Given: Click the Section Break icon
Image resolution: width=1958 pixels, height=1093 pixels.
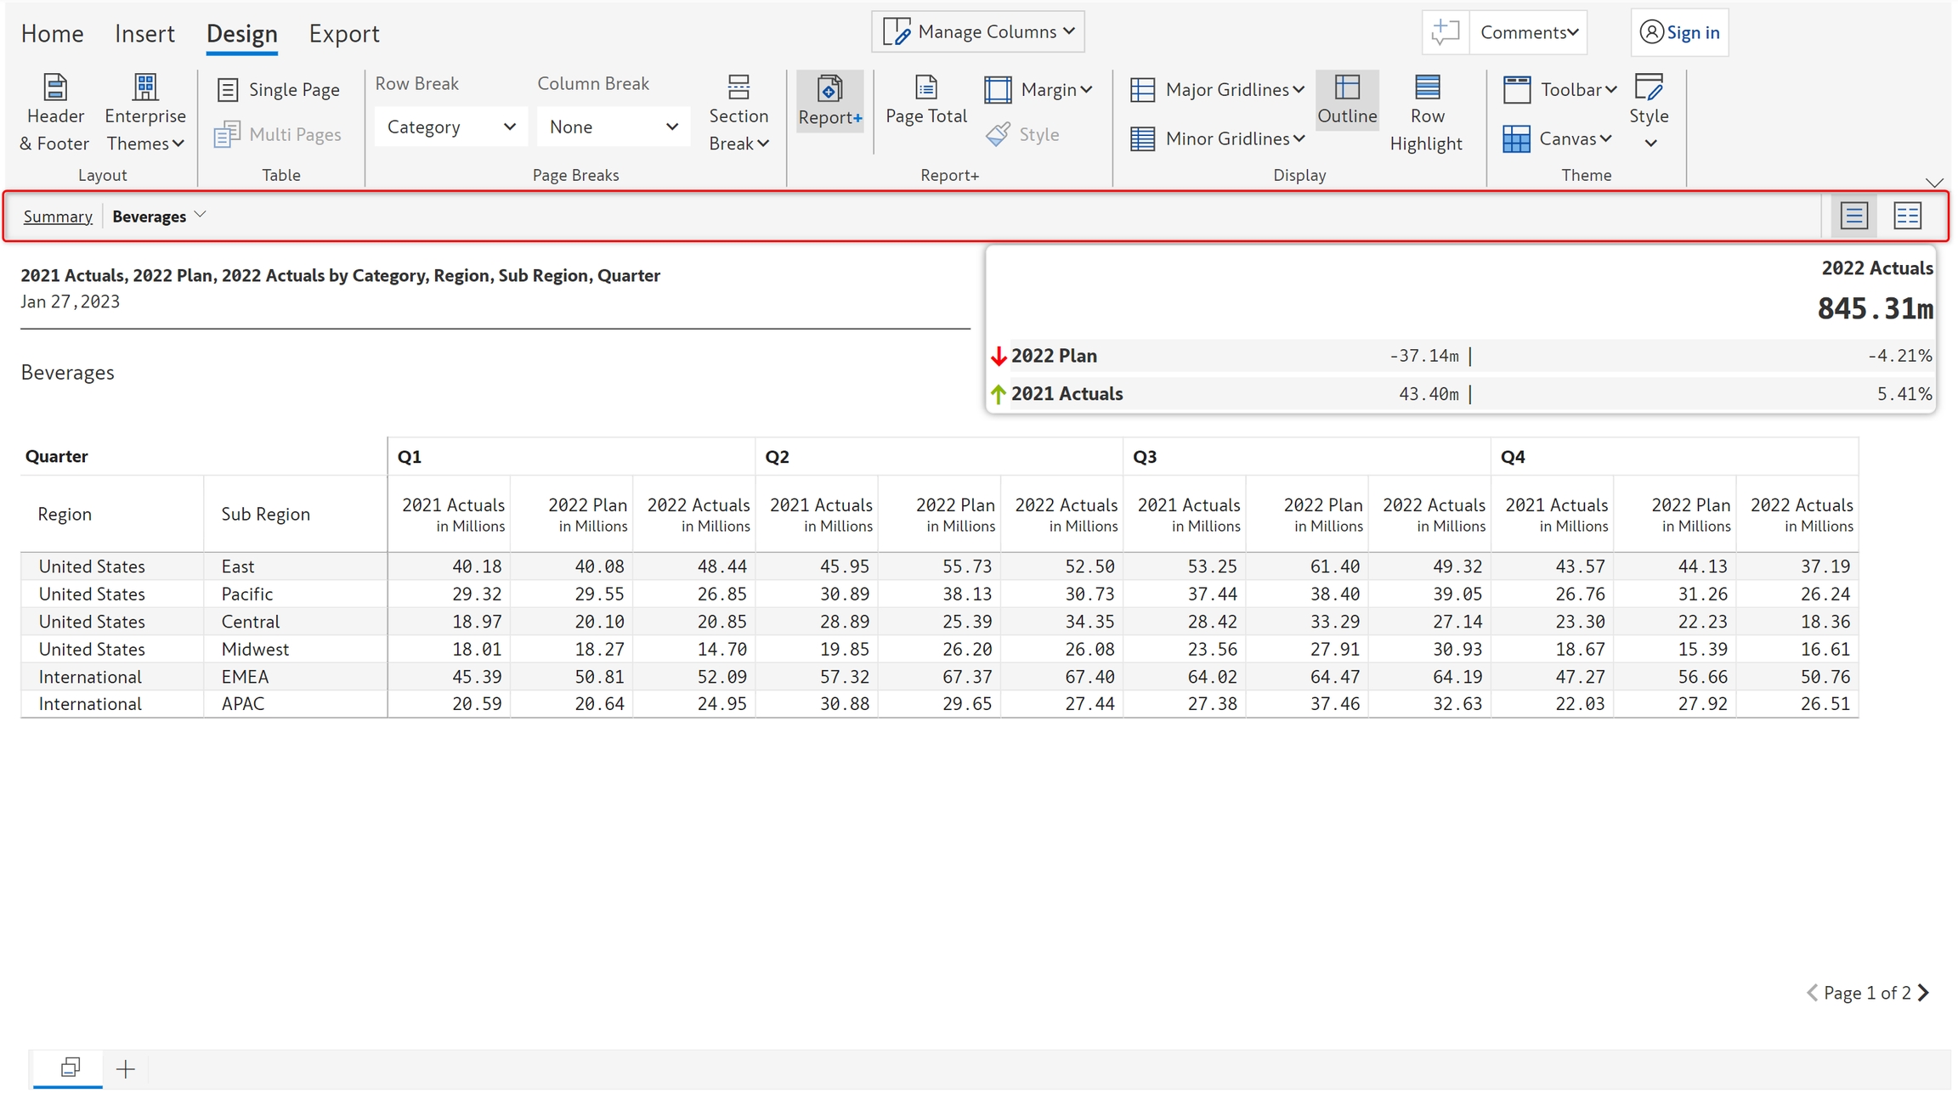Looking at the screenshot, I should click(738, 87).
